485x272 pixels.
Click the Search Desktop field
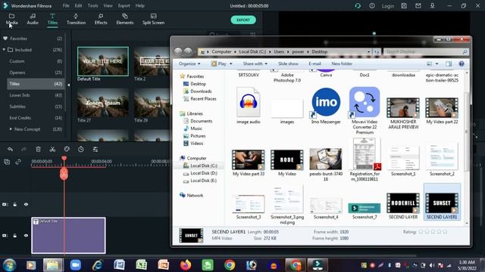[426, 52]
